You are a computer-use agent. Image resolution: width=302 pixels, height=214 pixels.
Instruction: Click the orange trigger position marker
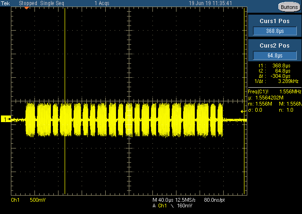(x=26, y=8)
